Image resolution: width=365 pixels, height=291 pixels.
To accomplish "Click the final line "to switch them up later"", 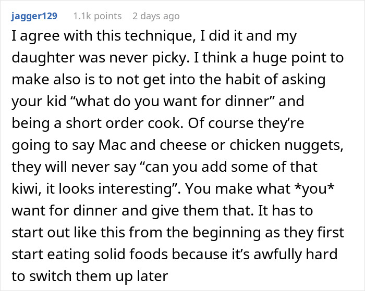I will click(90, 276).
